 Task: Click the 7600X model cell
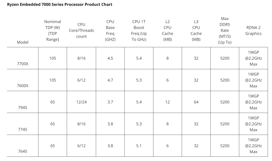point(23,86)
